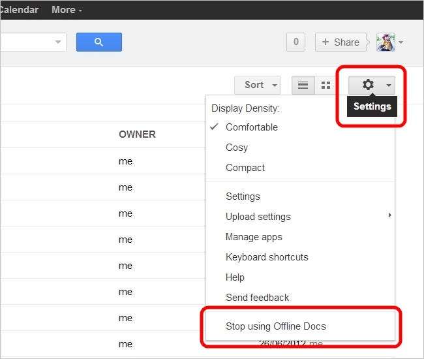Image resolution: width=424 pixels, height=359 pixels.
Task: Click the notifications count box
Action: tap(295, 42)
